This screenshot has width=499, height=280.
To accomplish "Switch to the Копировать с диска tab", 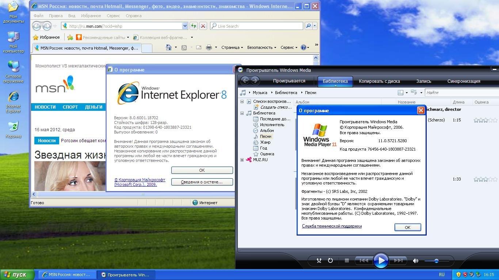I will point(379,81).
